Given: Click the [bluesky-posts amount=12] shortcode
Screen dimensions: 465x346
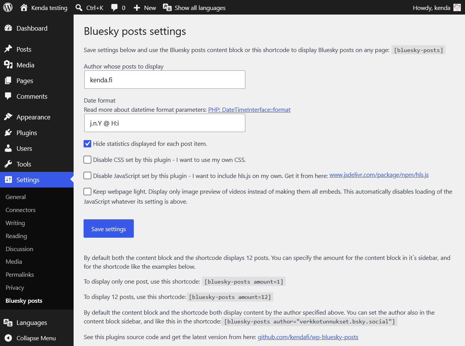Looking at the screenshot, I should click(x=230, y=297).
